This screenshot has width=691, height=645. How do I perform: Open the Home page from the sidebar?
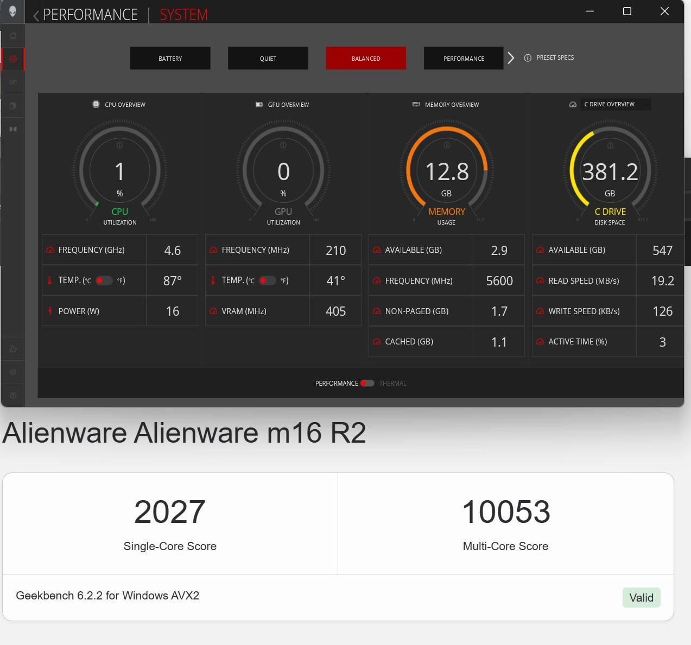pyautogui.click(x=13, y=36)
